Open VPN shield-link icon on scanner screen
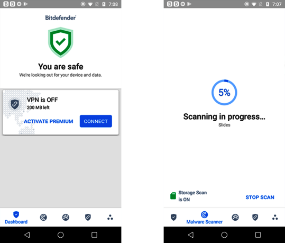The width and height of the screenshot is (285, 243). (x=255, y=217)
